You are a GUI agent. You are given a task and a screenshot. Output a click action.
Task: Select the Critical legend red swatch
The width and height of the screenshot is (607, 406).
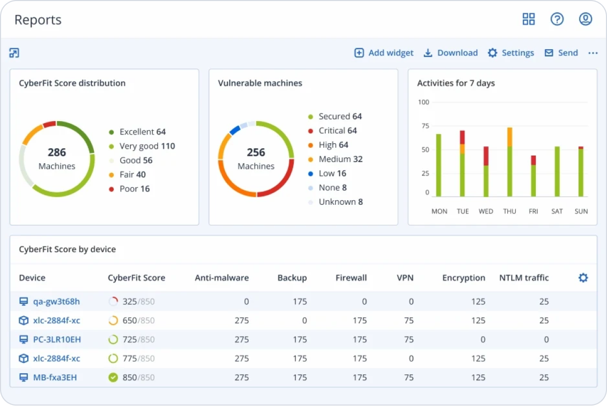pyautogui.click(x=310, y=131)
